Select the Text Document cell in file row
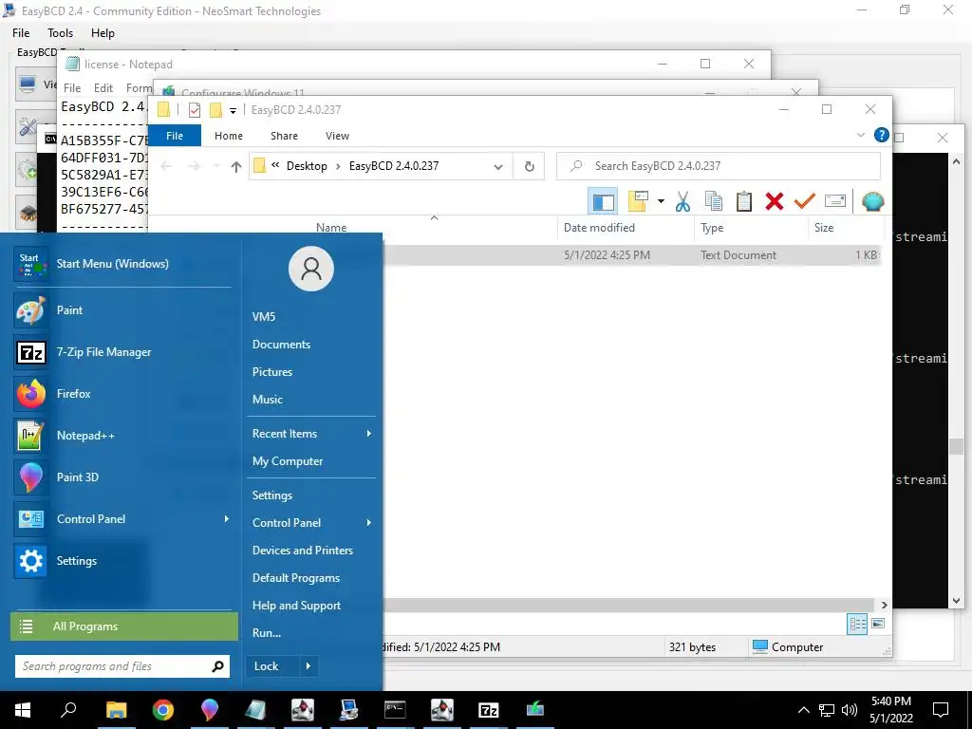Screen dimensions: 972x729 738,254
